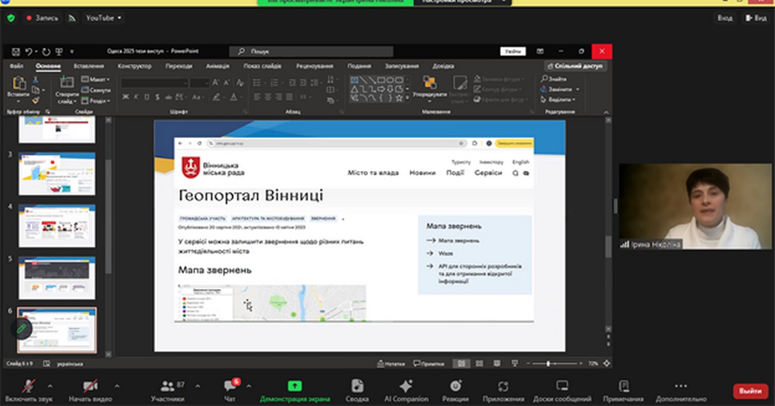Open the Анімація ribbon tab
775x406 pixels.
217,66
